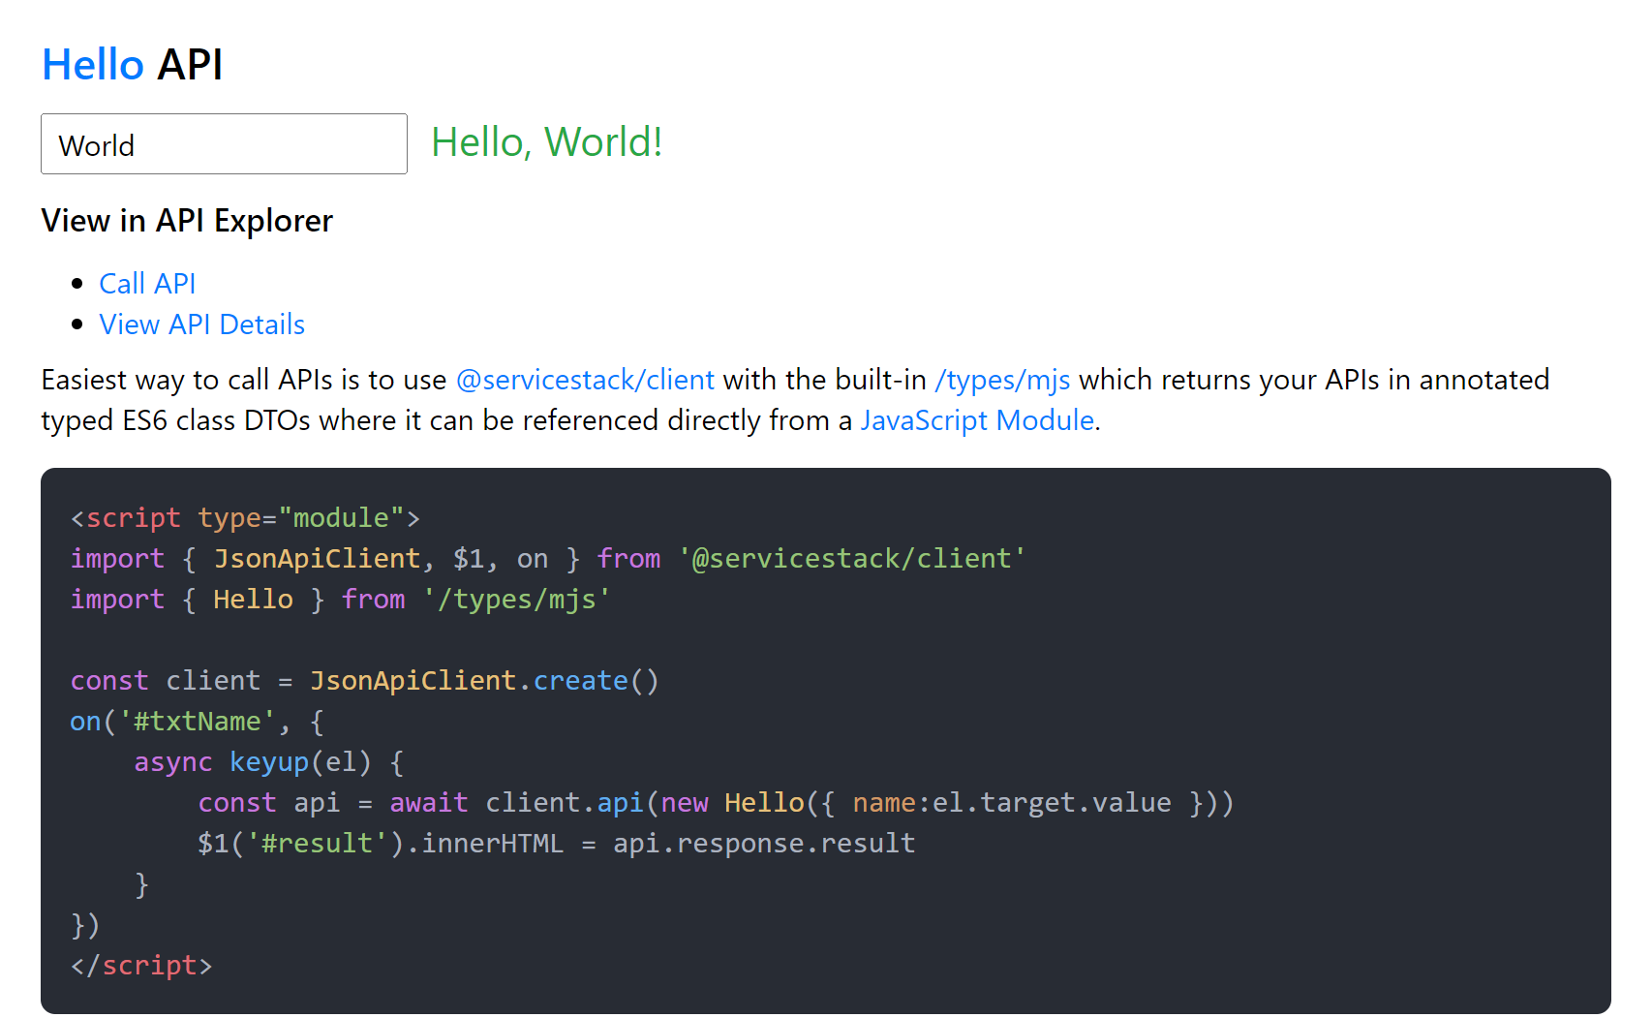The image size is (1652, 1018).
Task: Click the '@servicestack/client' string in code
Action: [x=851, y=559]
